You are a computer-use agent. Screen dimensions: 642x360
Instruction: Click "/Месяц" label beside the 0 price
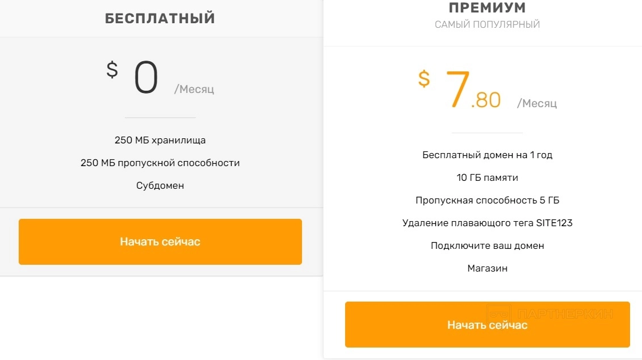pos(194,89)
